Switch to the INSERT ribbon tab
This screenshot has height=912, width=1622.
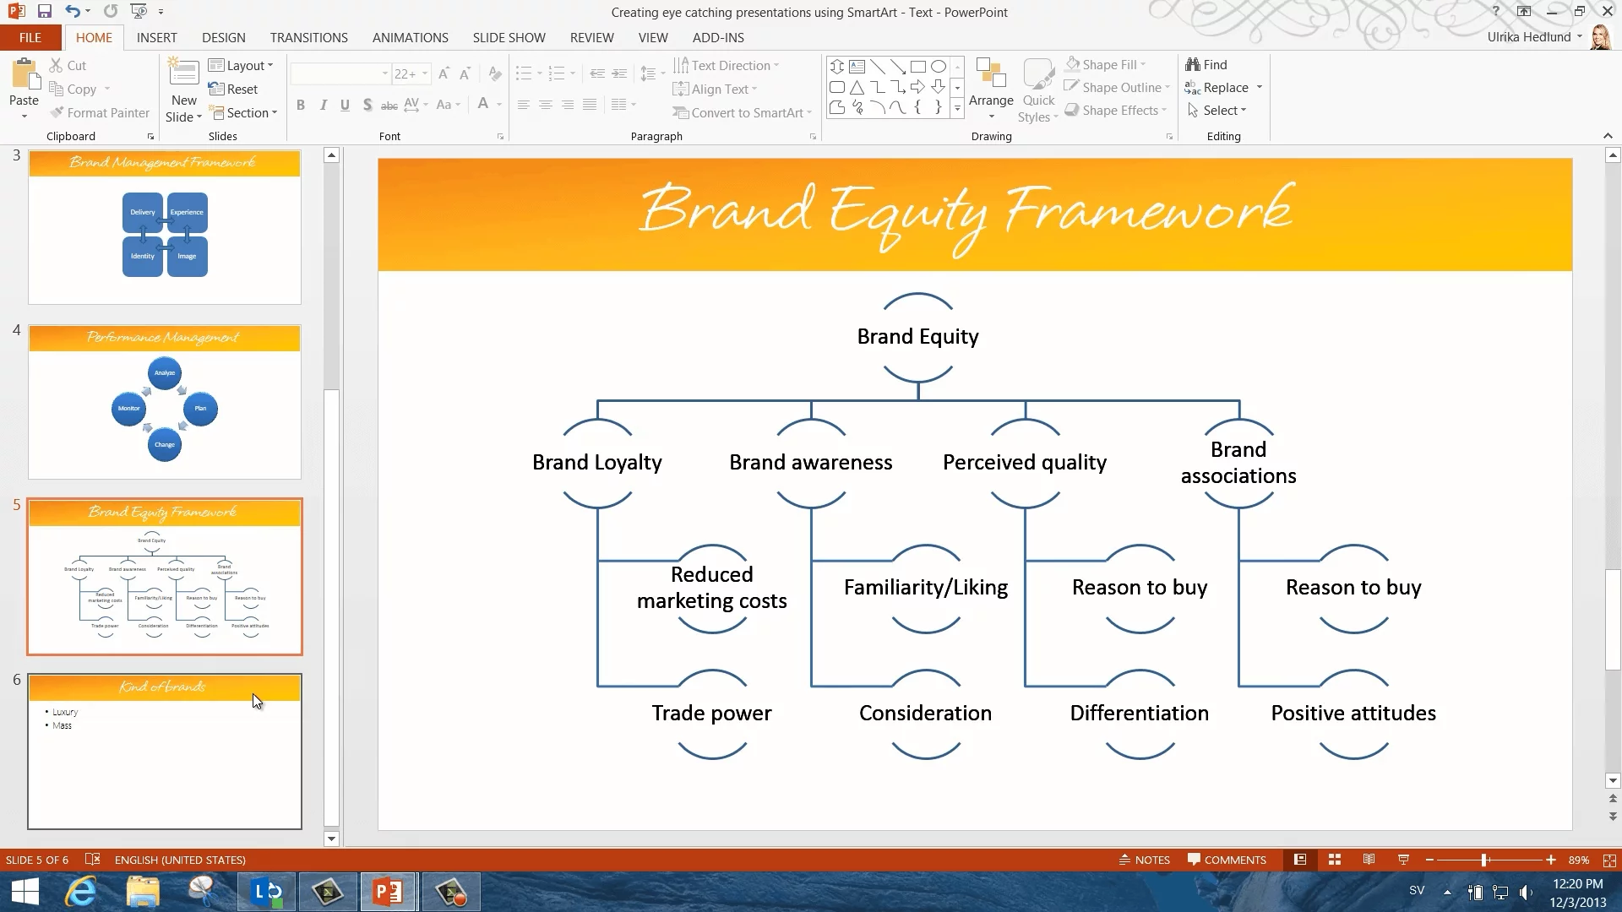click(x=156, y=38)
